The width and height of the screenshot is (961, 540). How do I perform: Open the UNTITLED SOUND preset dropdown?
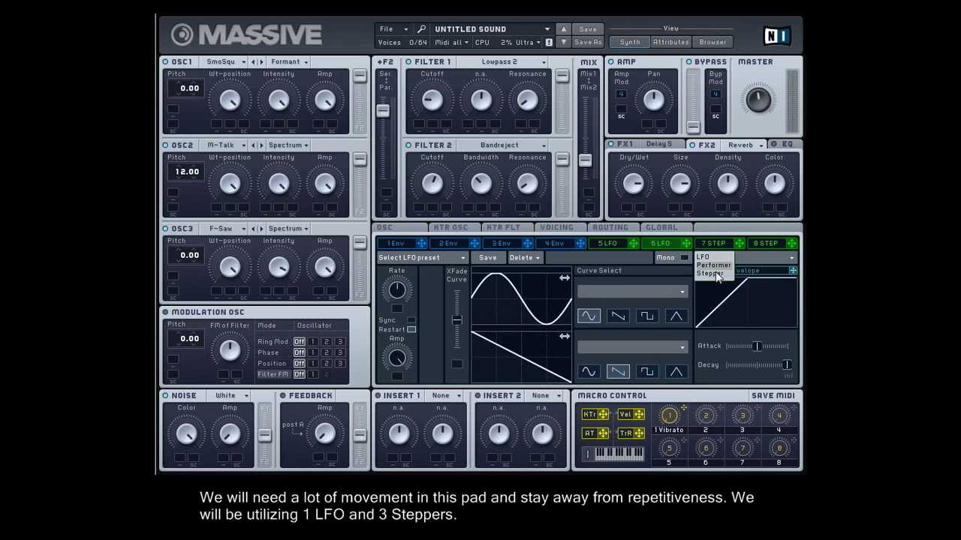(492, 29)
